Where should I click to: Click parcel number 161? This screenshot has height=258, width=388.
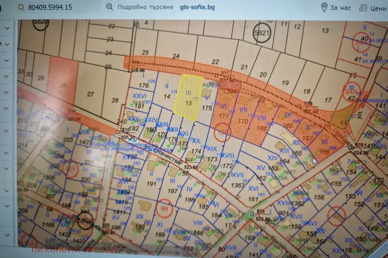(253, 198)
